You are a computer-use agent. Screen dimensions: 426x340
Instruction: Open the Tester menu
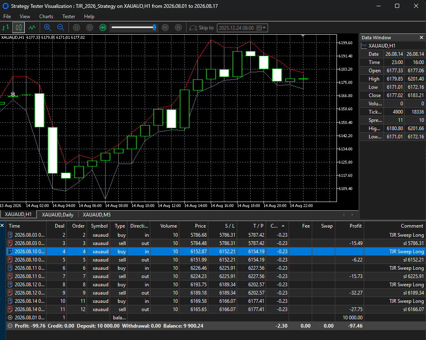point(69,17)
